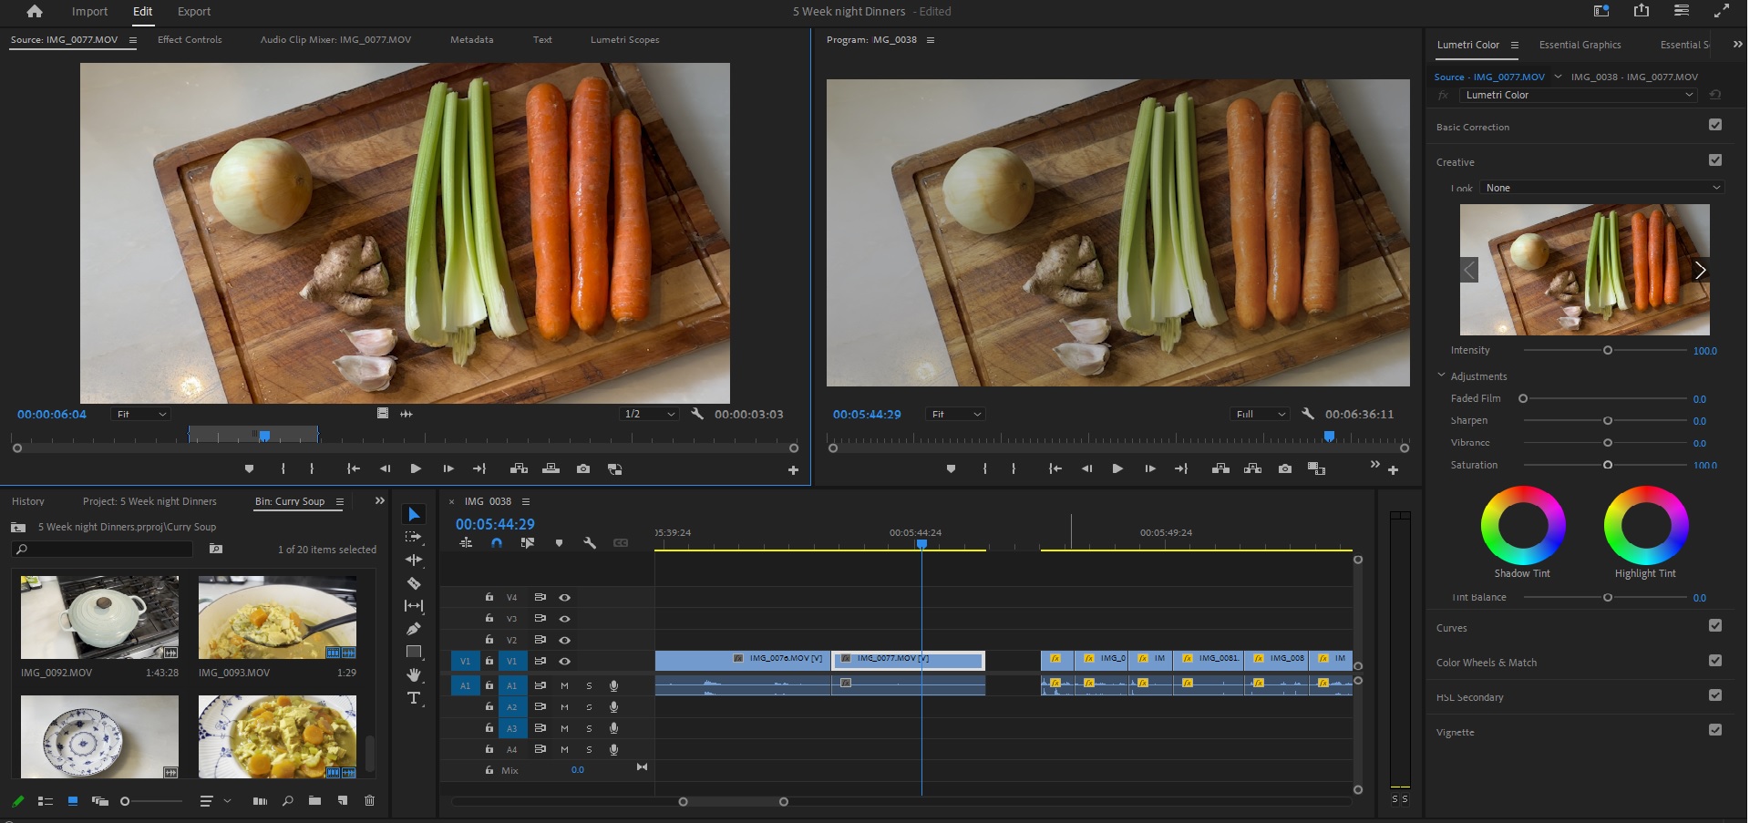Open the Program monitor zoom dropdown set to Full

1259,413
